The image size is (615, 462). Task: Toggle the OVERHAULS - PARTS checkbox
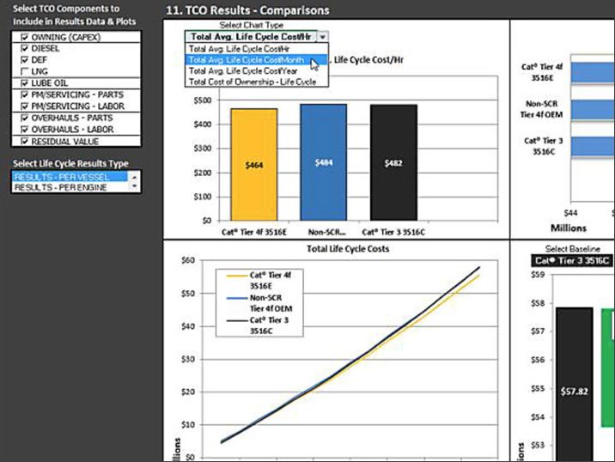[24, 118]
